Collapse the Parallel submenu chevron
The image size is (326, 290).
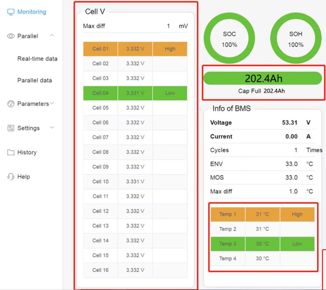(52, 36)
